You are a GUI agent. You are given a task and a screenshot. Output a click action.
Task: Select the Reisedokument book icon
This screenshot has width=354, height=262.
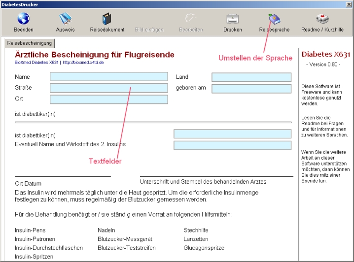107,19
